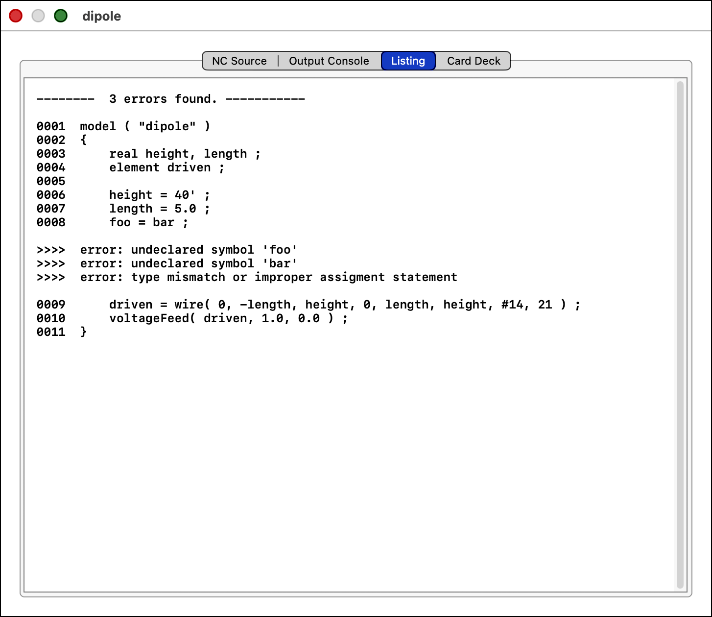Show the Card Deck tab
Viewport: 712px width, 617px height.
473,61
